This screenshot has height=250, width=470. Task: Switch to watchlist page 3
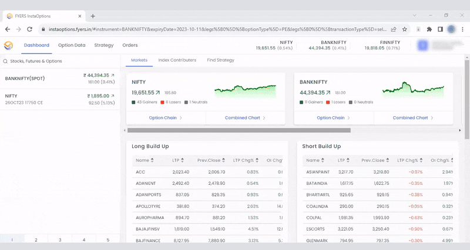[60, 240]
